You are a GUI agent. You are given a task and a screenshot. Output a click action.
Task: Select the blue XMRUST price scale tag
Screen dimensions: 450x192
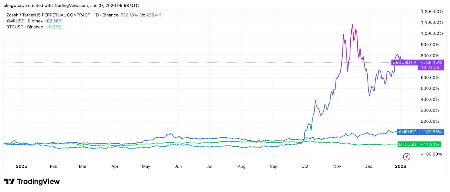point(407,132)
